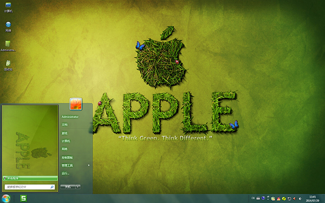
Task: Open the Administrator folder desktop icon
Action: [x=8, y=46]
